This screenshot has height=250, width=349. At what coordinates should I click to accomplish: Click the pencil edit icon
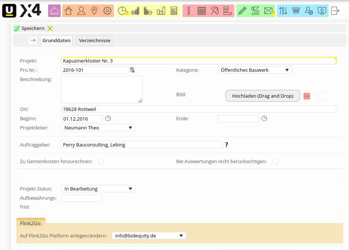242,11
